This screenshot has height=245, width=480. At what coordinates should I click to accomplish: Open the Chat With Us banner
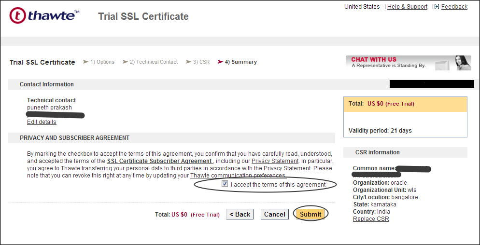coord(409,63)
